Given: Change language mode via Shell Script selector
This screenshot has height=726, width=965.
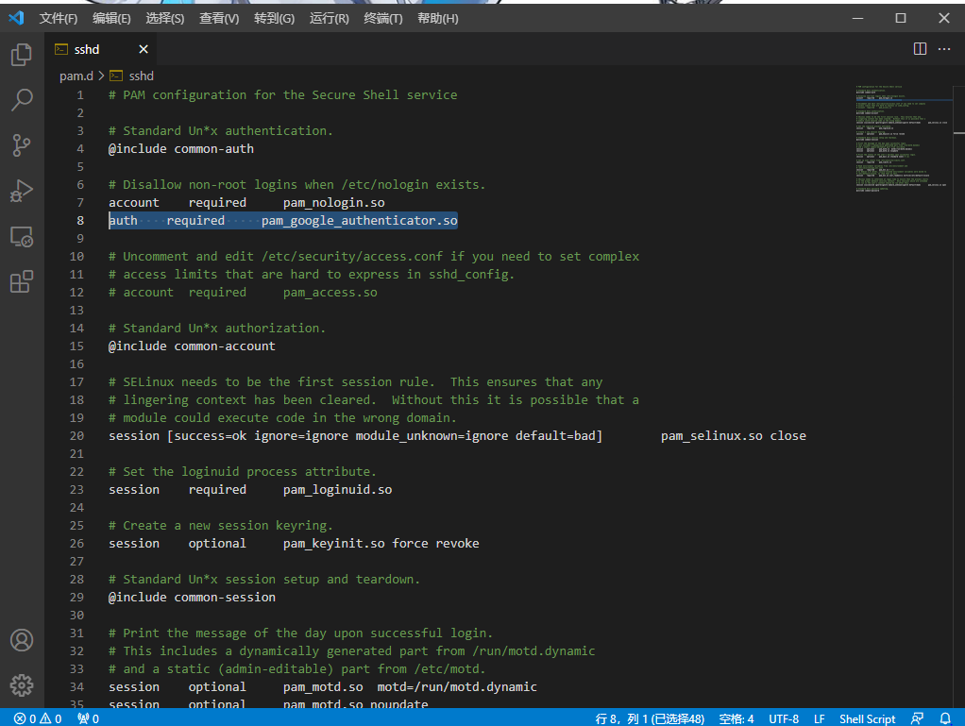Looking at the screenshot, I should pyautogui.click(x=867, y=718).
